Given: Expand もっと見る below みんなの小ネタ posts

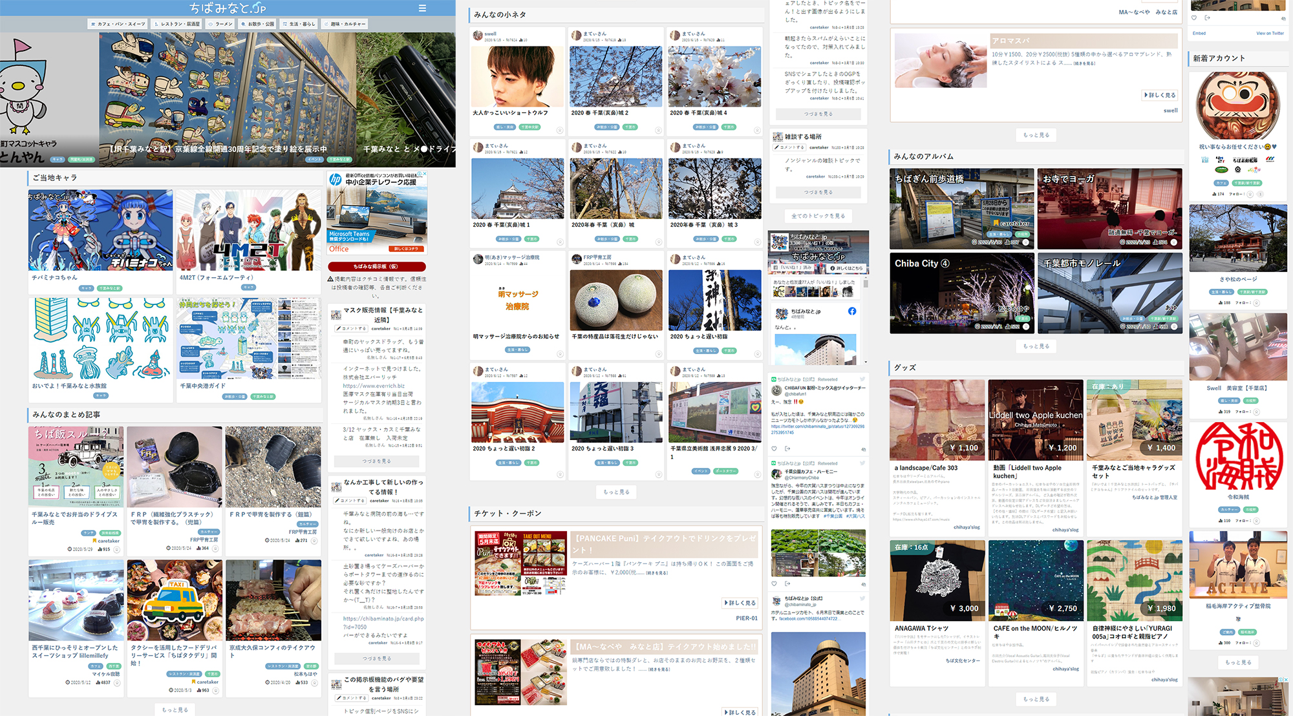Looking at the screenshot, I should 616,492.
